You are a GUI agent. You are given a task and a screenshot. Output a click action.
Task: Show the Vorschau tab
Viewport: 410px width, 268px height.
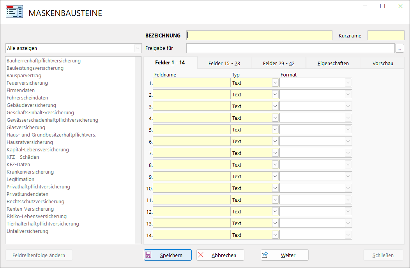[382, 63]
